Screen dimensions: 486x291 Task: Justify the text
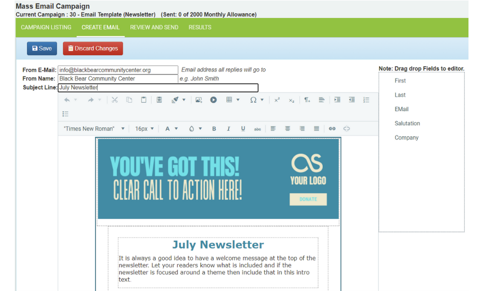[316, 129]
